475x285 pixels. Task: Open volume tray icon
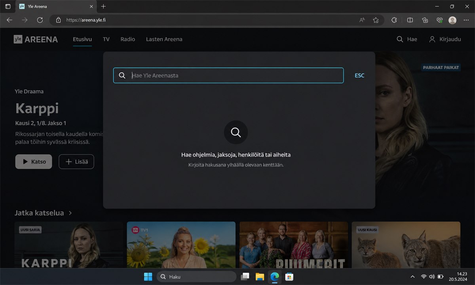point(432,277)
